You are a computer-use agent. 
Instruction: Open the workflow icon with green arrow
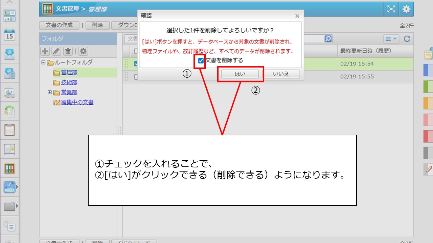click(x=9, y=111)
